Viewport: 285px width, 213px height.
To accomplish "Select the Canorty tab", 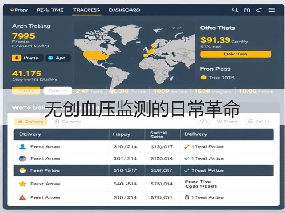I will tap(68, 122).
